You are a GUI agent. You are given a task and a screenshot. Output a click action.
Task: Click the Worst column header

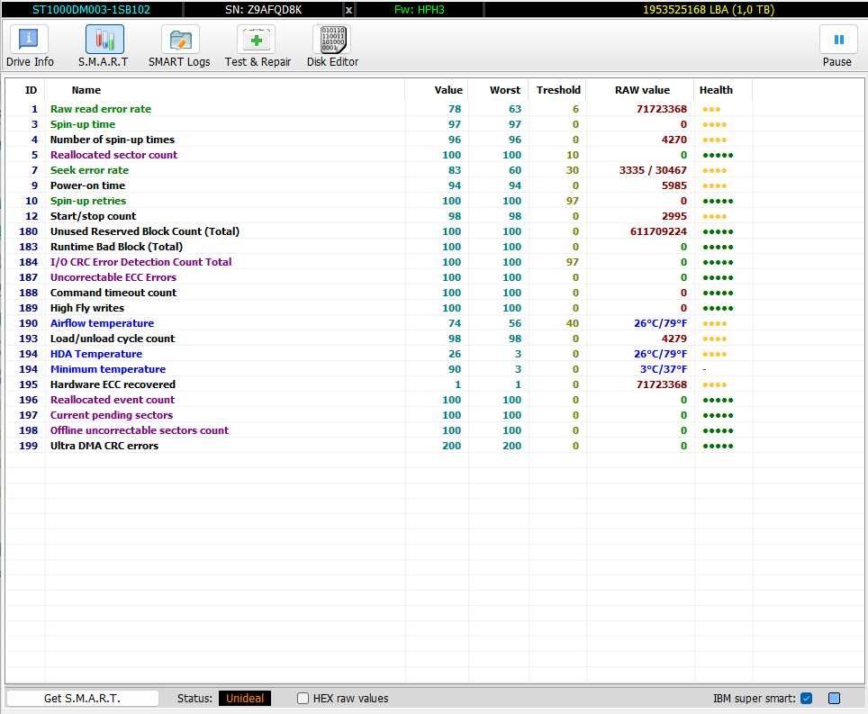point(505,90)
